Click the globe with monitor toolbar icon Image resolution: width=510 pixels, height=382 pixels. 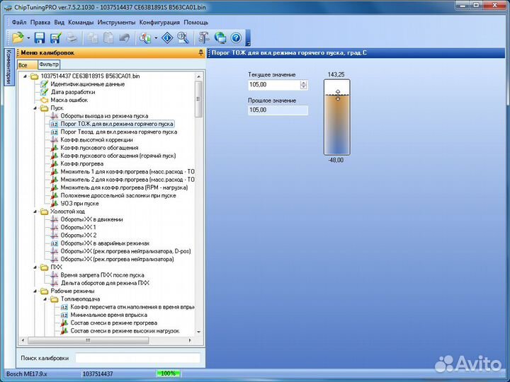coord(220,37)
